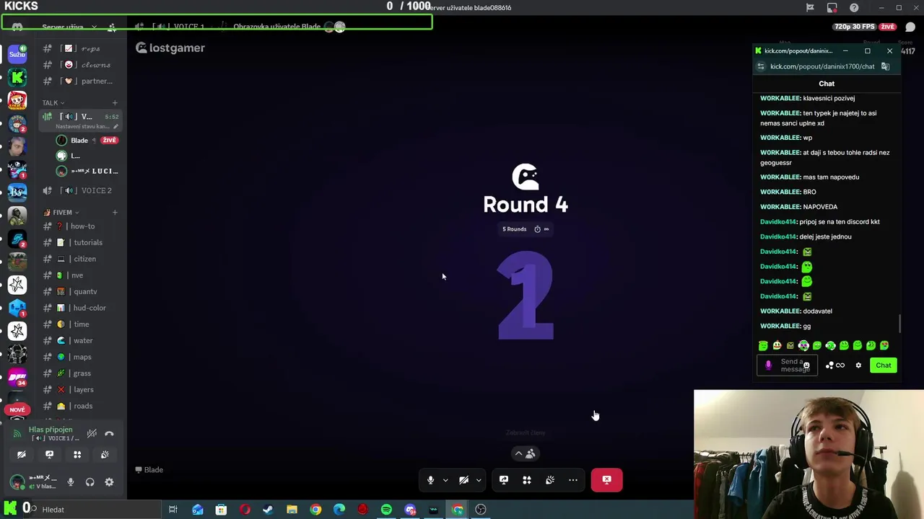The image size is (924, 519).
Task: Click the chat identity icon left of message box
Action: click(x=768, y=365)
